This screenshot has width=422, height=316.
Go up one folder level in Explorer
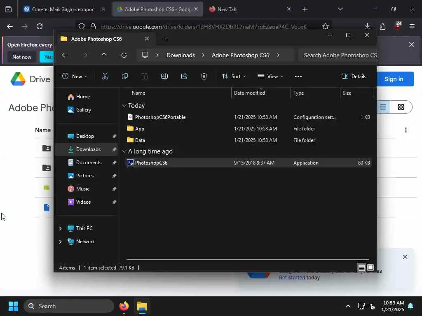104,55
